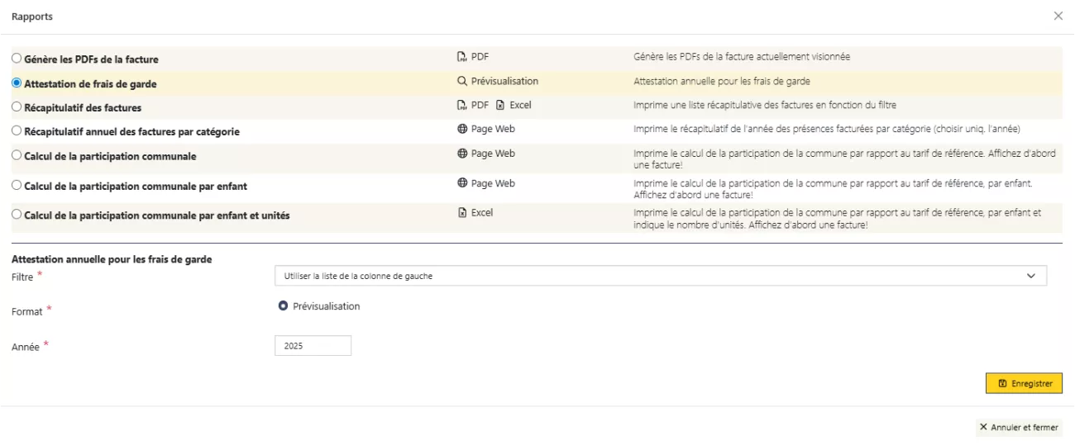The image size is (1075, 445).
Task: Select Récapitulatif des factures radio button
Action: [17, 107]
